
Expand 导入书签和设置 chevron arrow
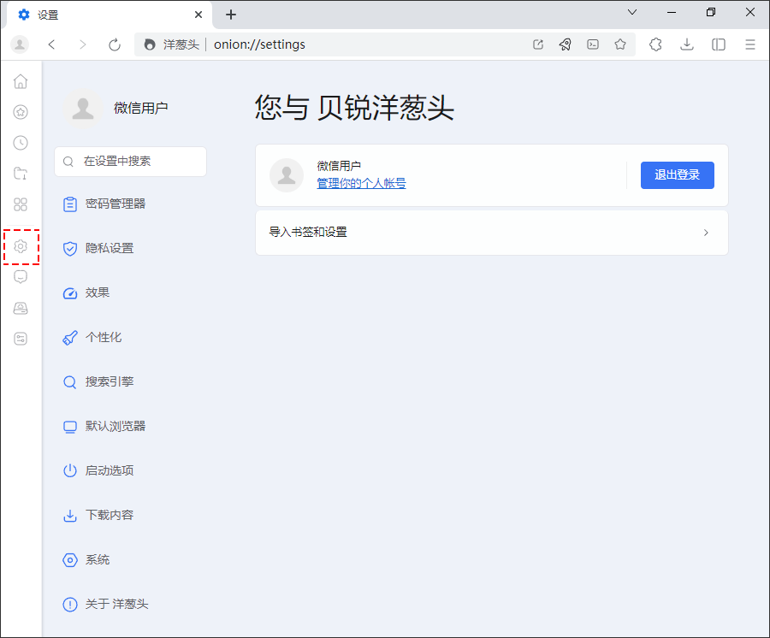[x=706, y=233]
